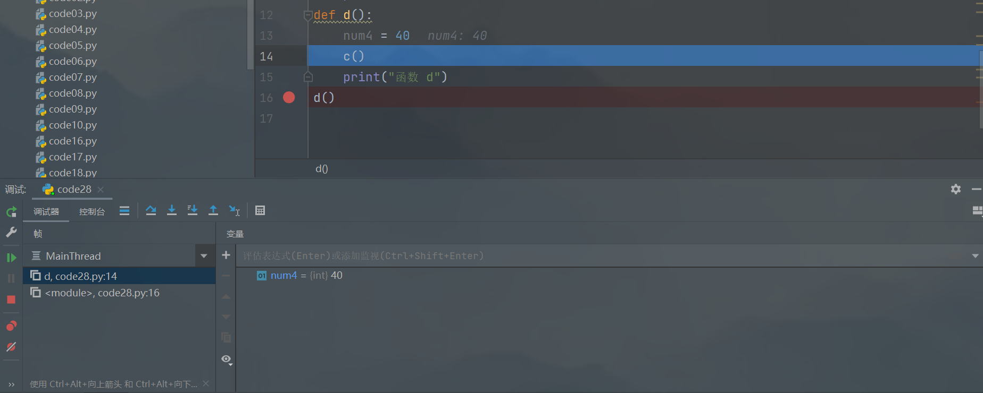983x393 pixels.
Task: Close the code28 debug tab
Action: [x=101, y=190]
